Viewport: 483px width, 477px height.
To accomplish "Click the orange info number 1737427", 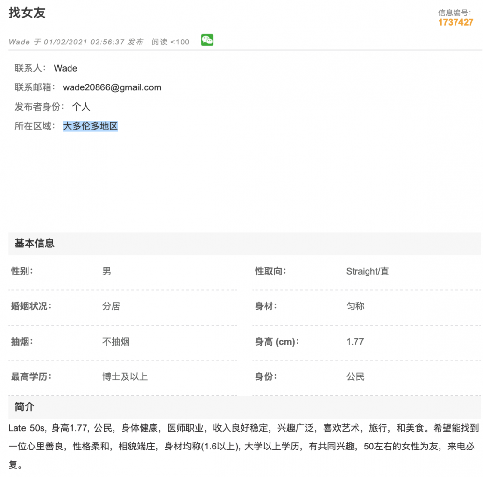I will (x=455, y=22).
